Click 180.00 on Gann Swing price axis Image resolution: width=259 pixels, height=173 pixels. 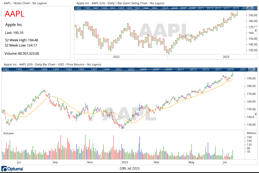253,21
